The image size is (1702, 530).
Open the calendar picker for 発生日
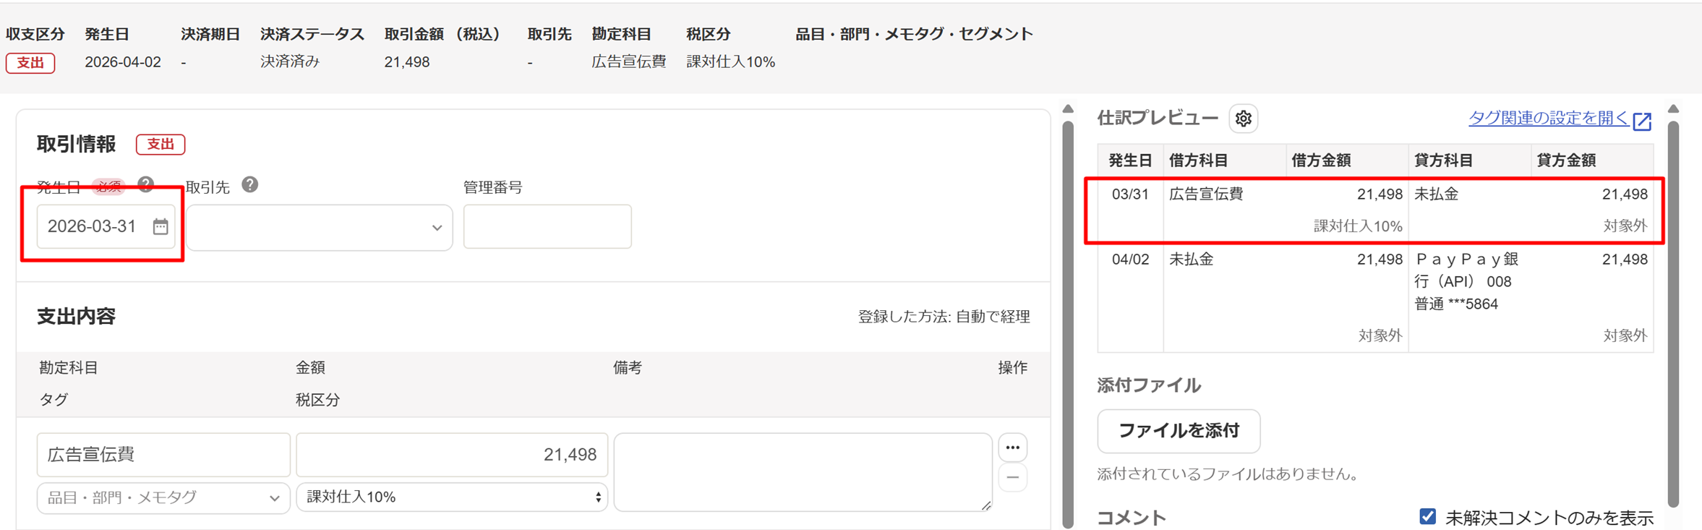(x=161, y=227)
